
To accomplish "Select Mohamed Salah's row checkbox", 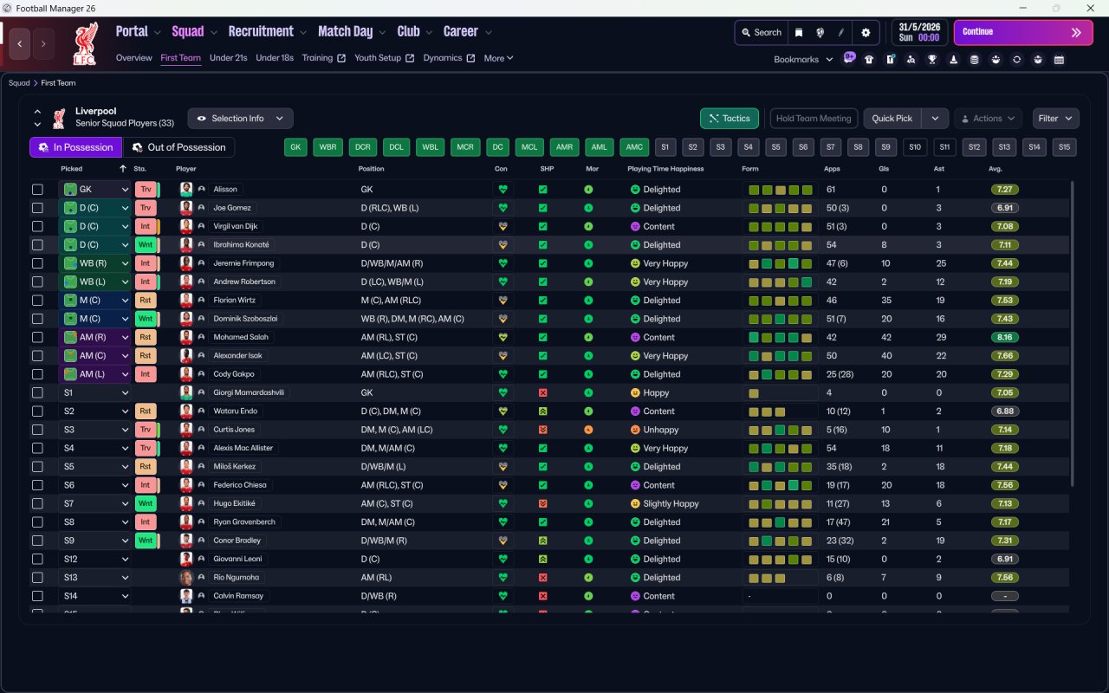I will (37, 337).
